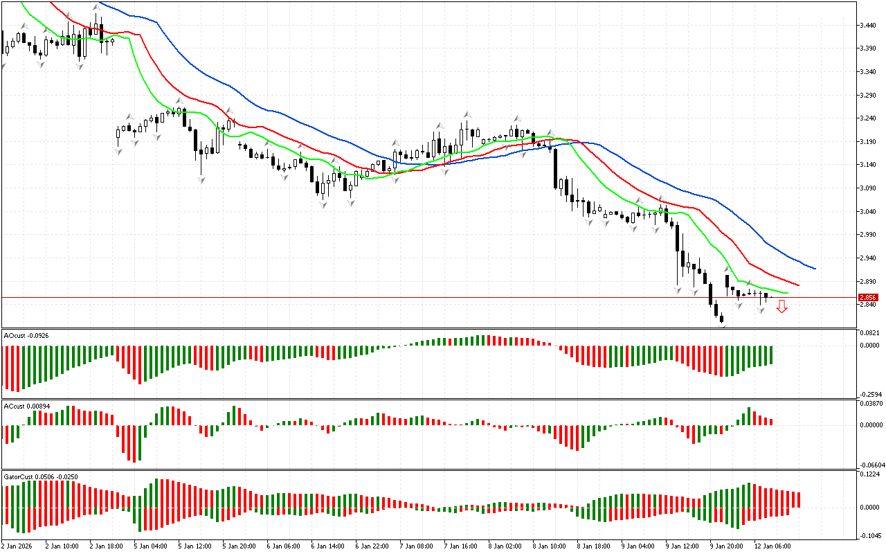Select the current price label 2.856
The height and width of the screenshot is (554, 886).
tap(867, 297)
